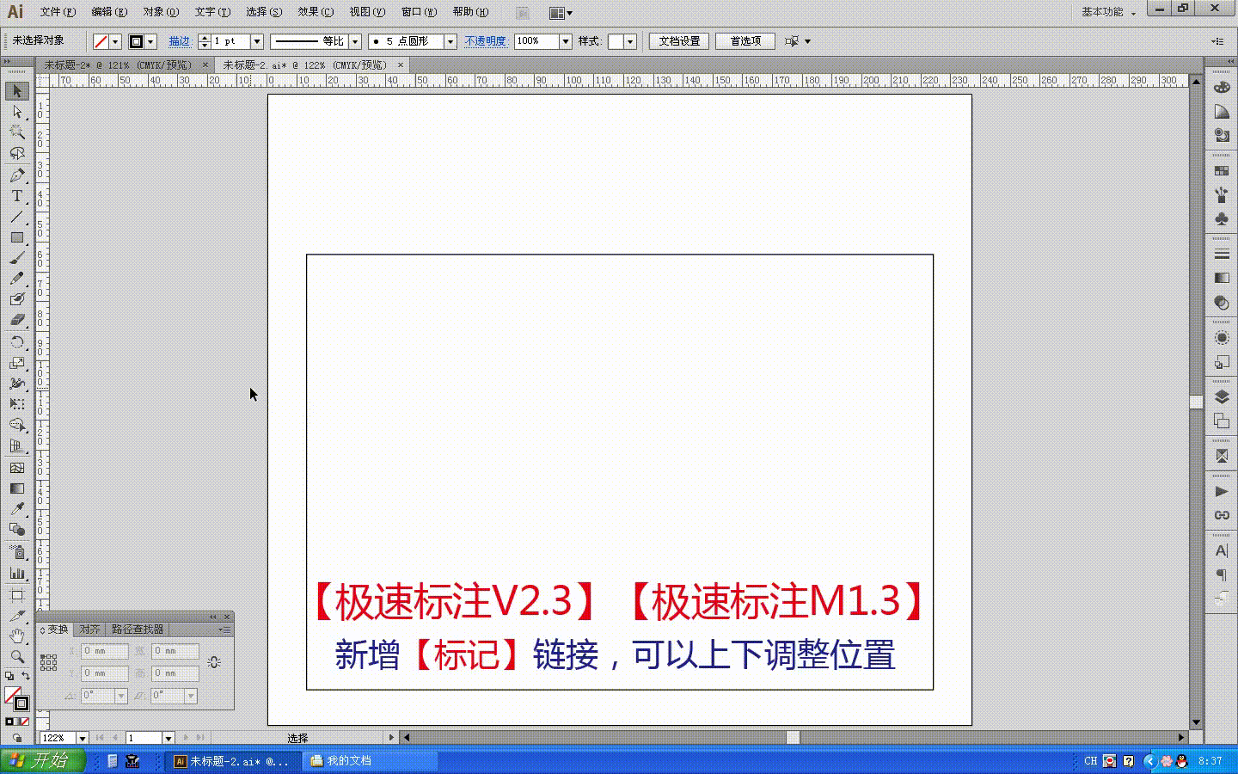Switch to the 对齐 panel tab
1238x774 pixels.
tap(89, 630)
